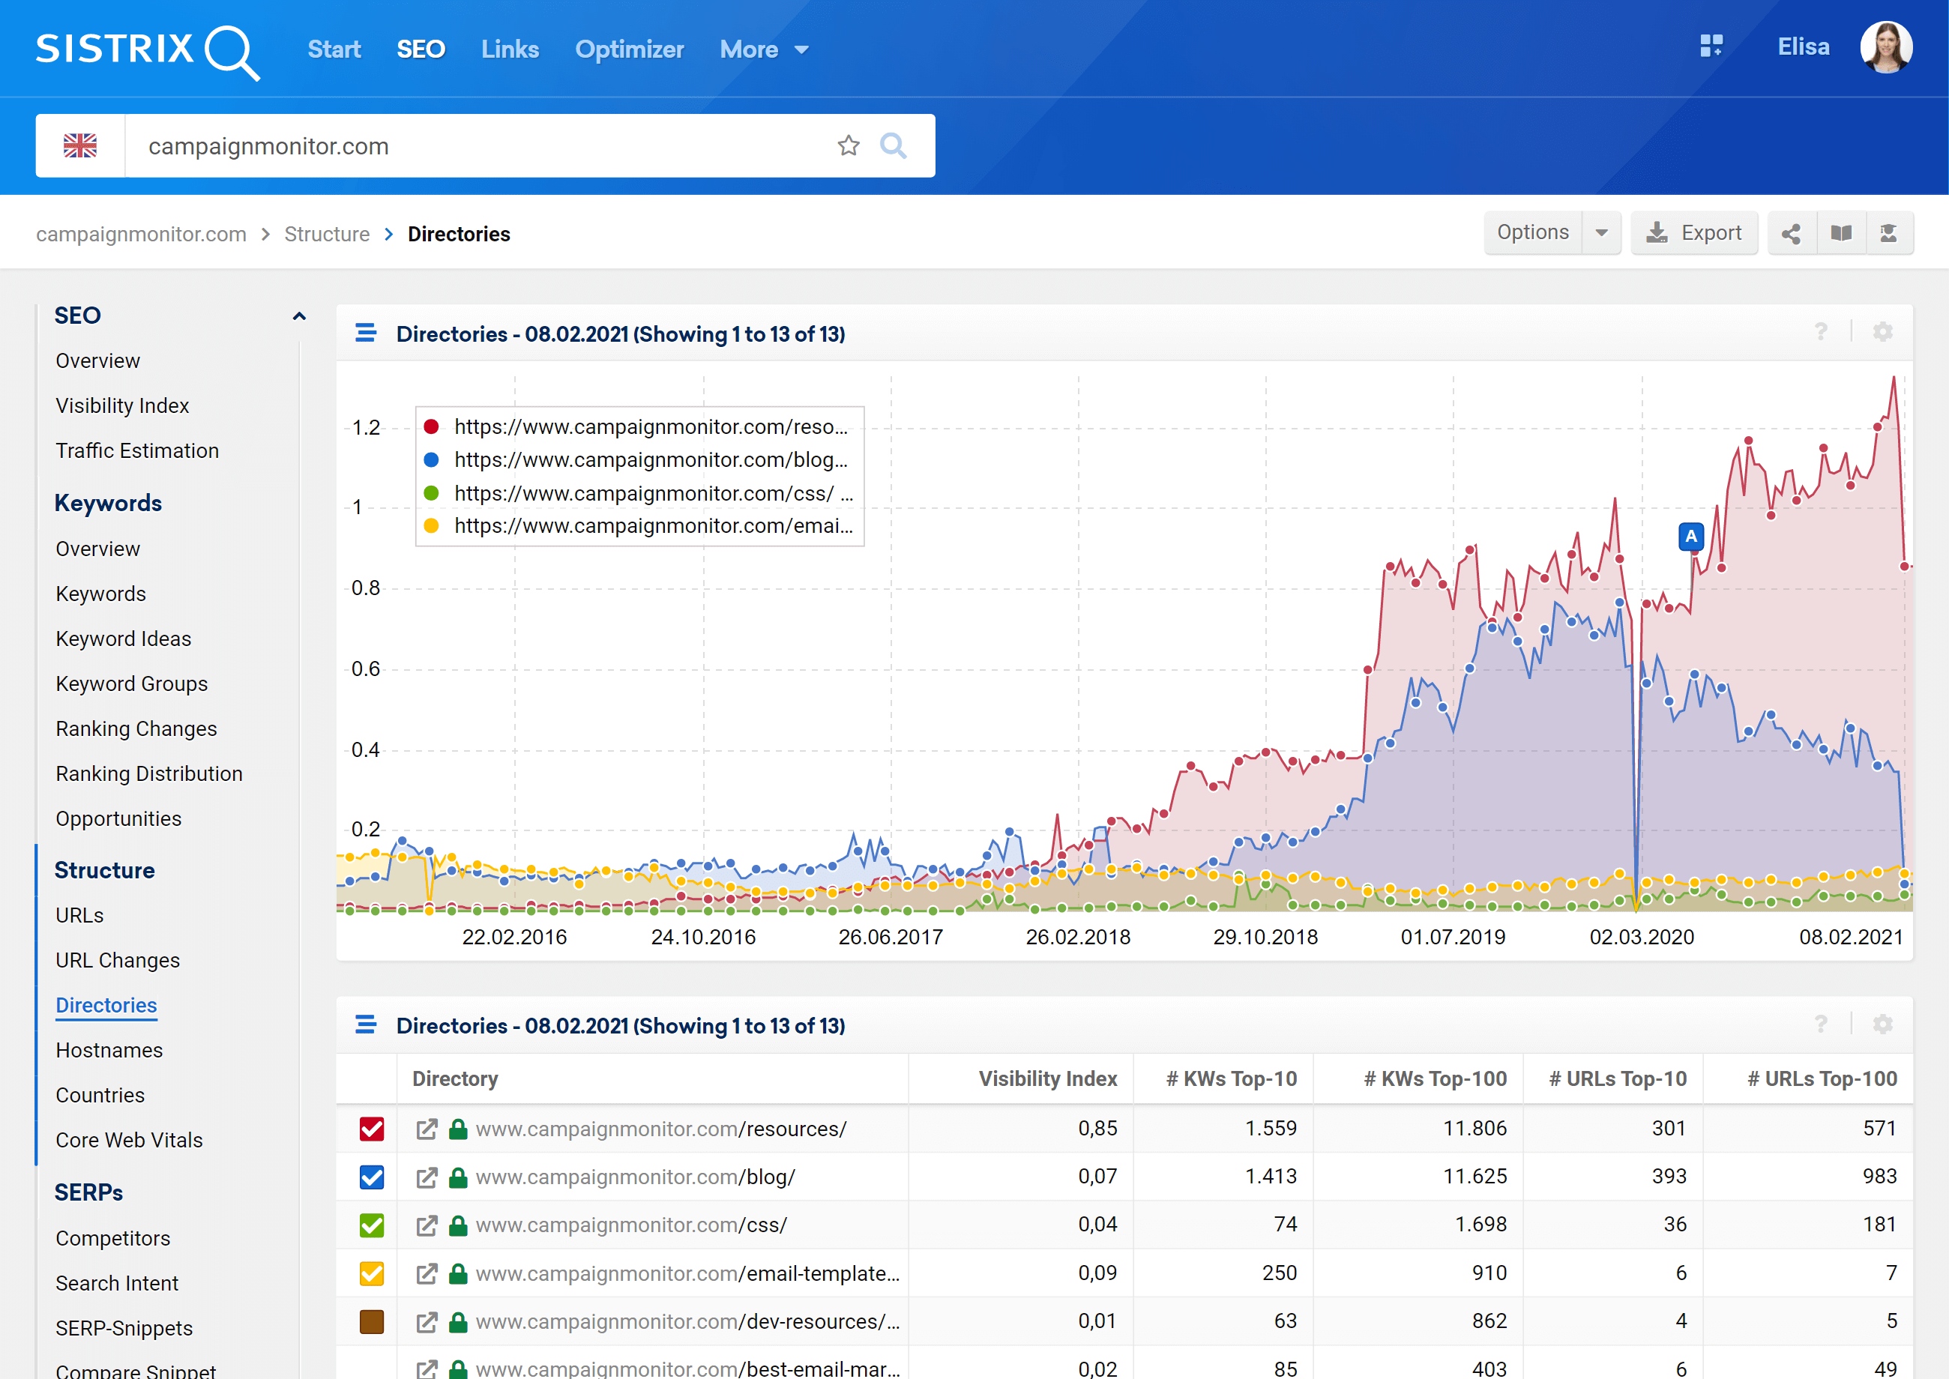This screenshot has width=1949, height=1379.
Task: Click Structure breadcrumb link
Action: tap(327, 235)
